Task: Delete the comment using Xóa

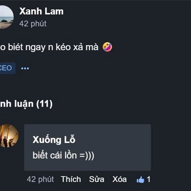Action: pos(119,179)
